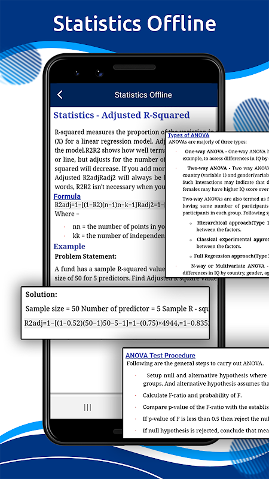Image resolution: width=269 pixels, height=479 pixels.
Task: Click the 'Problem Statement:' label
Action: point(85,257)
